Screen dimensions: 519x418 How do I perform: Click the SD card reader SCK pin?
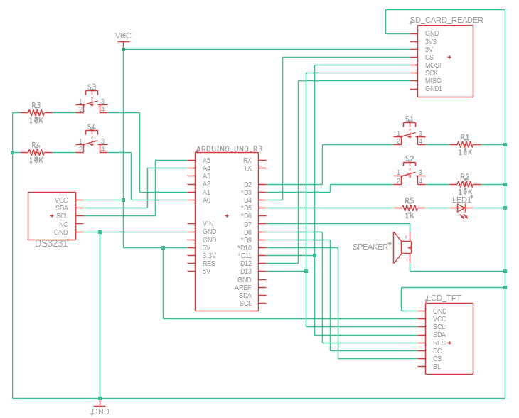[432, 73]
